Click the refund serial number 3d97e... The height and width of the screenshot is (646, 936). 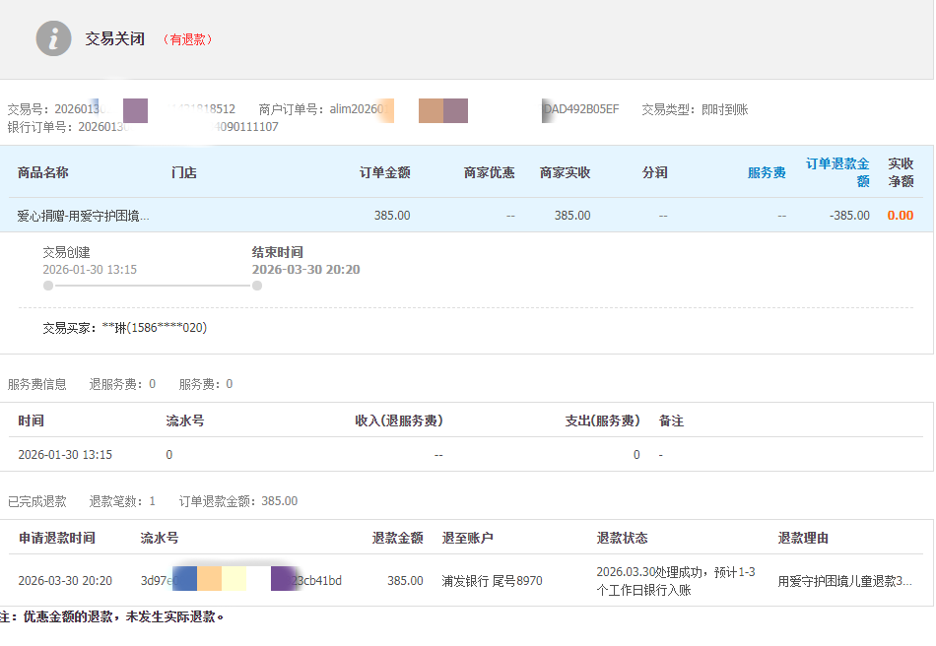(241, 580)
